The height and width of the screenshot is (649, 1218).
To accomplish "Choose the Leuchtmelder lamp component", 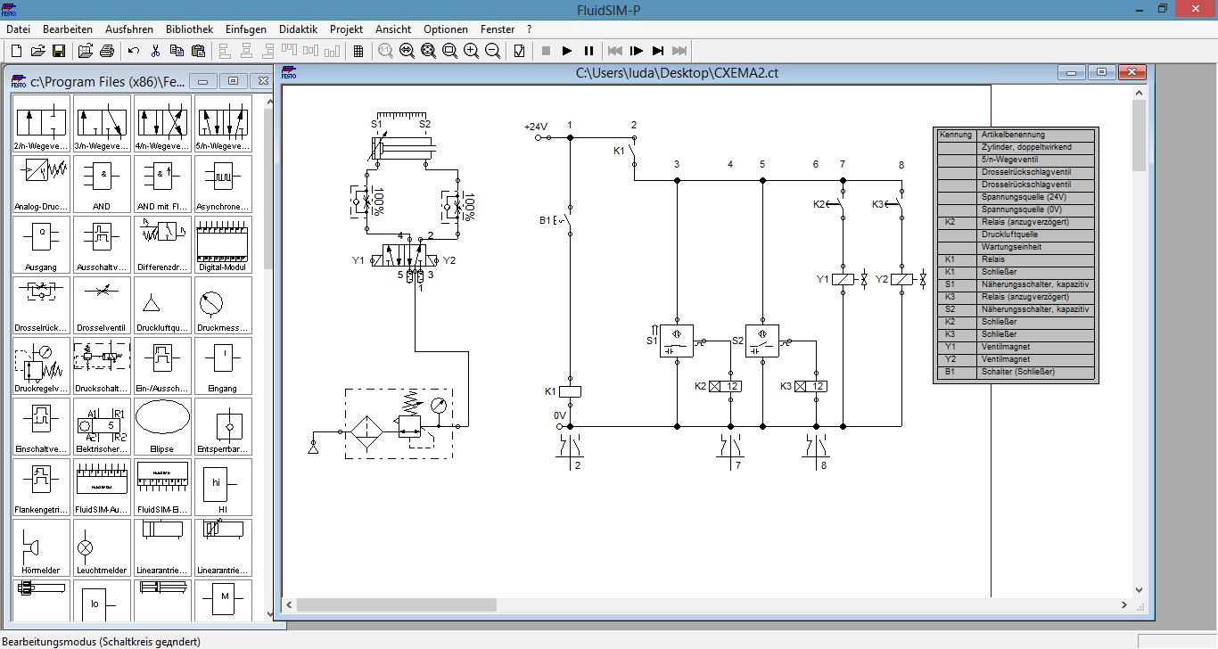I will point(102,547).
